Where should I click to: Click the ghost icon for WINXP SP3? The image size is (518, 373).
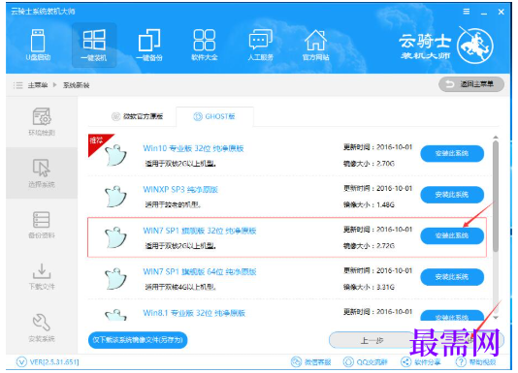pyautogui.click(x=115, y=196)
